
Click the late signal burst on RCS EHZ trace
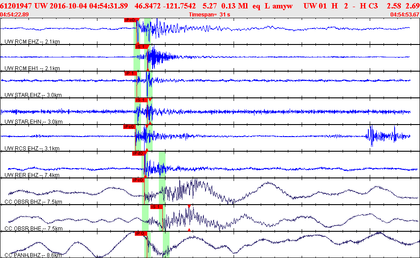(388, 136)
